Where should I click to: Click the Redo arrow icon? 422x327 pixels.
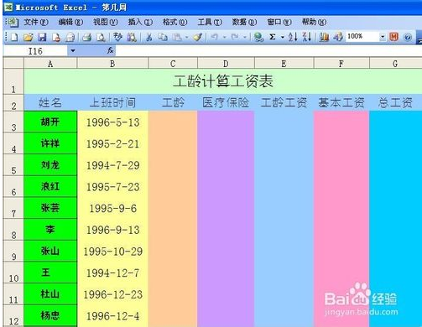pos(235,37)
